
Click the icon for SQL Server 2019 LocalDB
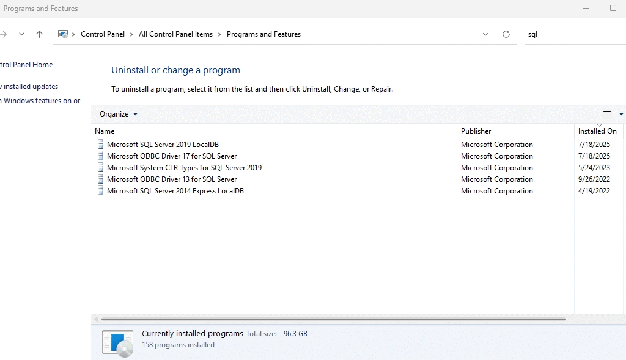pyautogui.click(x=101, y=145)
